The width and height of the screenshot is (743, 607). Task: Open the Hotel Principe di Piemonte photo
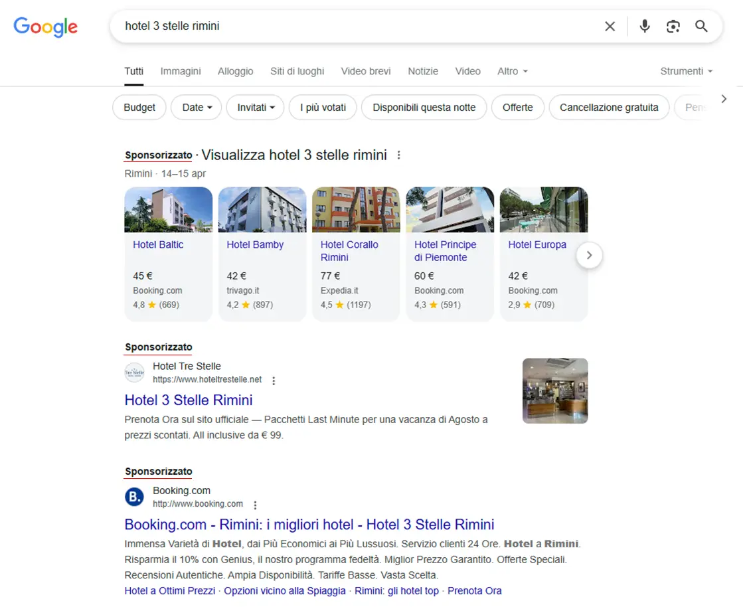[x=450, y=209]
